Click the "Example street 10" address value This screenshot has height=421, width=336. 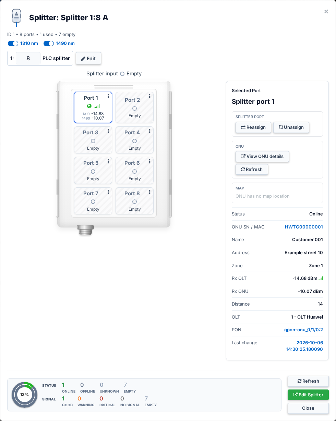(x=304, y=253)
